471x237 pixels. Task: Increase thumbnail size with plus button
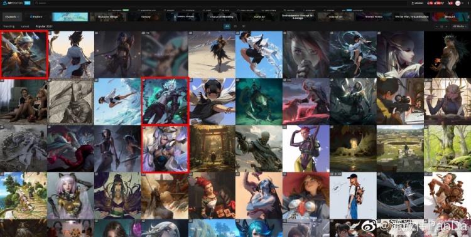click(447, 26)
